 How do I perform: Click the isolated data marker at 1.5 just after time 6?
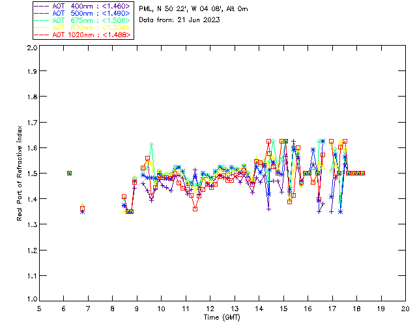click(x=70, y=173)
